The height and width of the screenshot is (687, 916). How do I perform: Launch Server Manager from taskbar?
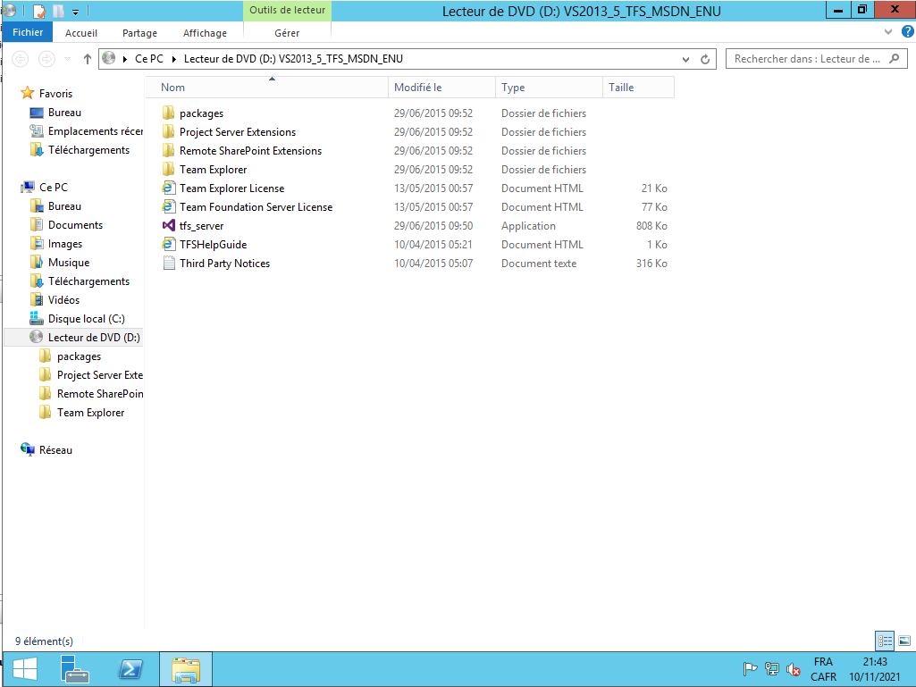pyautogui.click(x=74, y=669)
